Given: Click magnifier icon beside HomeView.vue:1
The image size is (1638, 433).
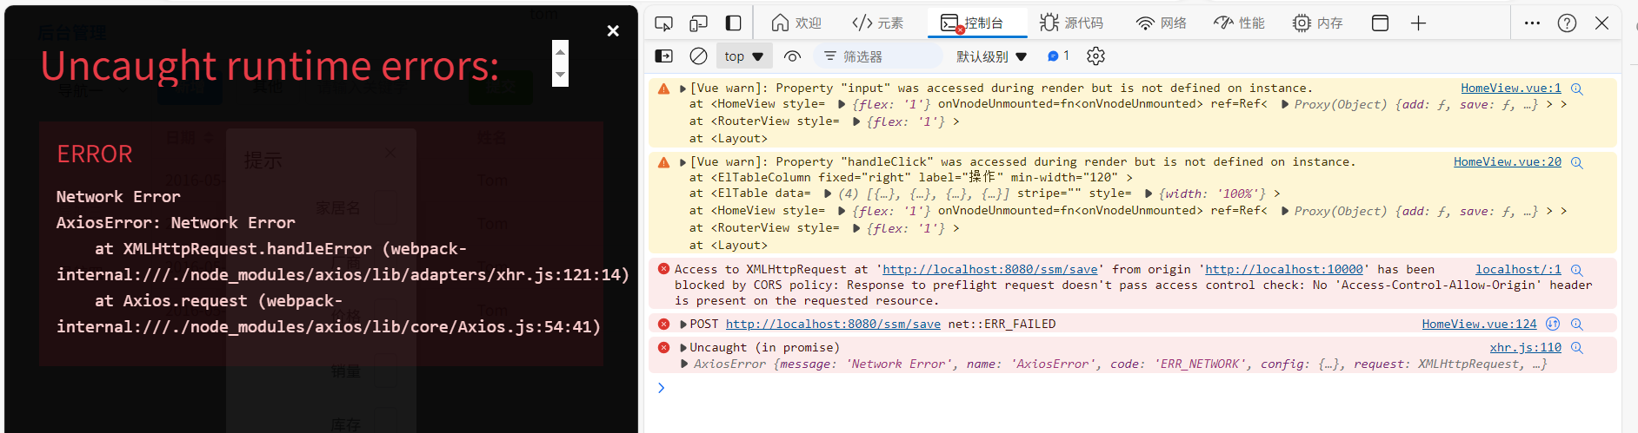Looking at the screenshot, I should (1576, 89).
